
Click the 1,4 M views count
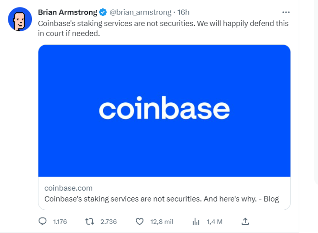point(214,222)
